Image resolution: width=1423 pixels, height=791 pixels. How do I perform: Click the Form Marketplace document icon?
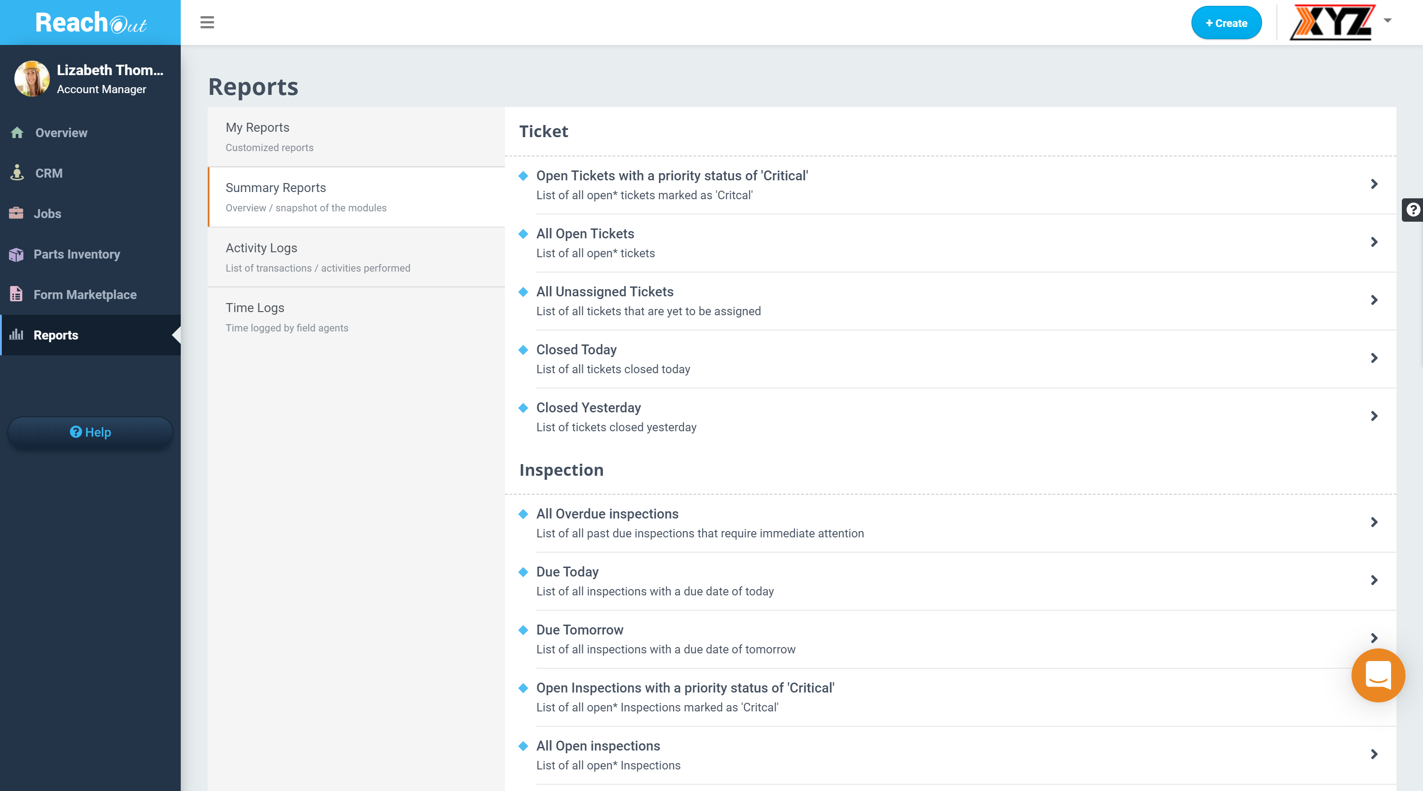16,295
